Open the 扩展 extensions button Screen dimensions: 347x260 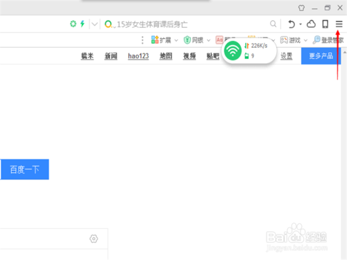(161, 40)
